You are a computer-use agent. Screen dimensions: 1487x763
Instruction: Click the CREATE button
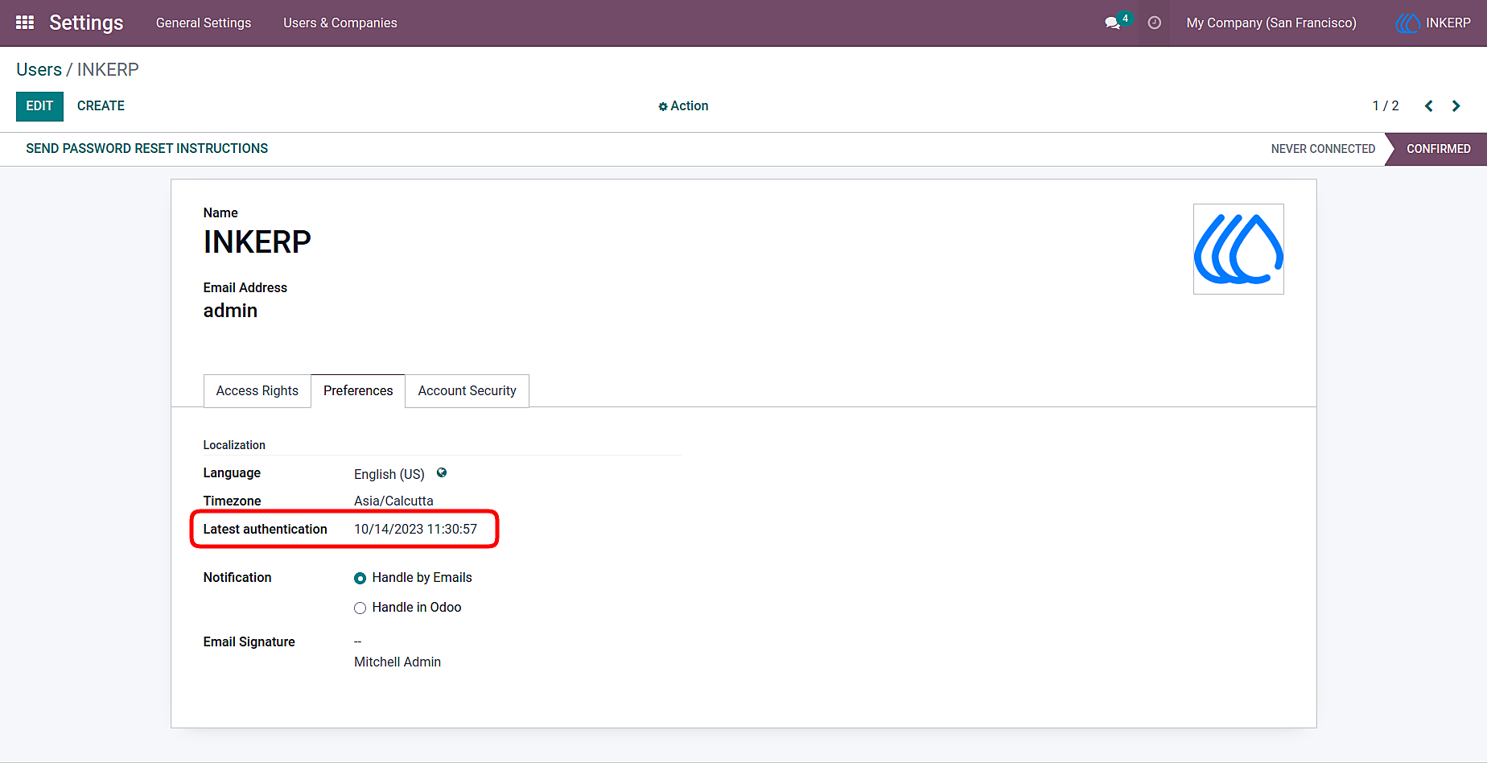click(101, 106)
